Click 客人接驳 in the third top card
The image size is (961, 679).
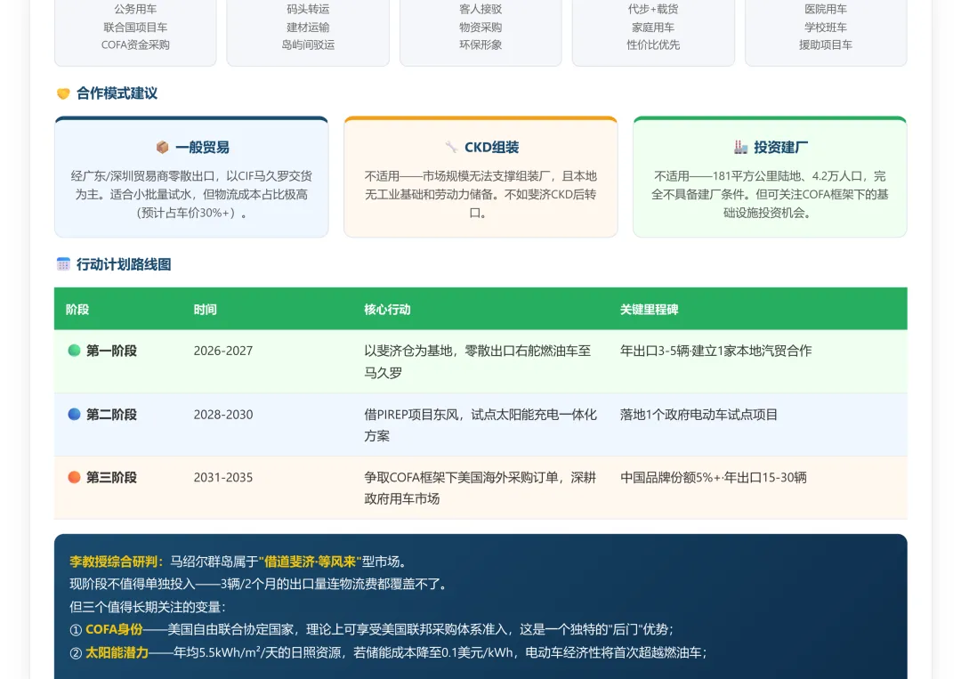pos(480,9)
